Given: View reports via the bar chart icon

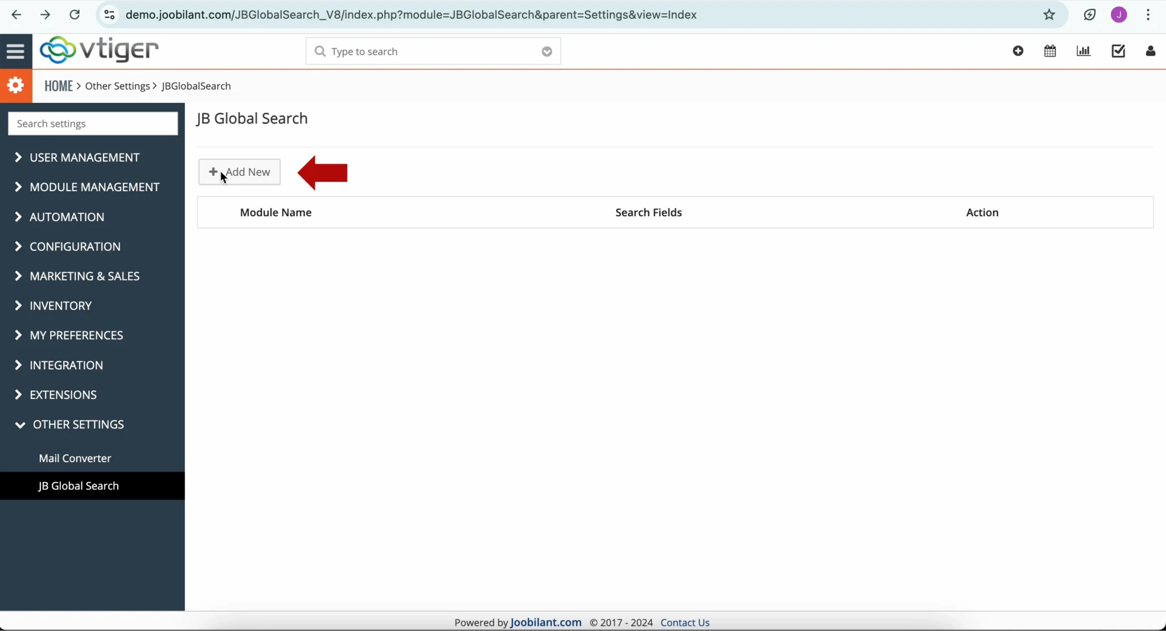Looking at the screenshot, I should tap(1084, 51).
